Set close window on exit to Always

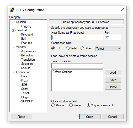click(x=53, y=105)
